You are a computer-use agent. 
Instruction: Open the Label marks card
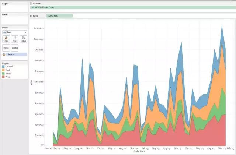tap(23, 39)
